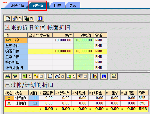150x114 pixels.
Task: Click the 重估 column header
Action: (113, 93)
